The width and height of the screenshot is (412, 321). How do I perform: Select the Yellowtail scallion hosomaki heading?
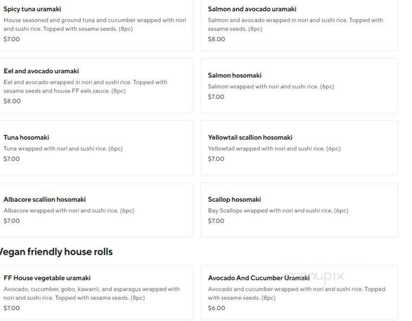[250, 137]
